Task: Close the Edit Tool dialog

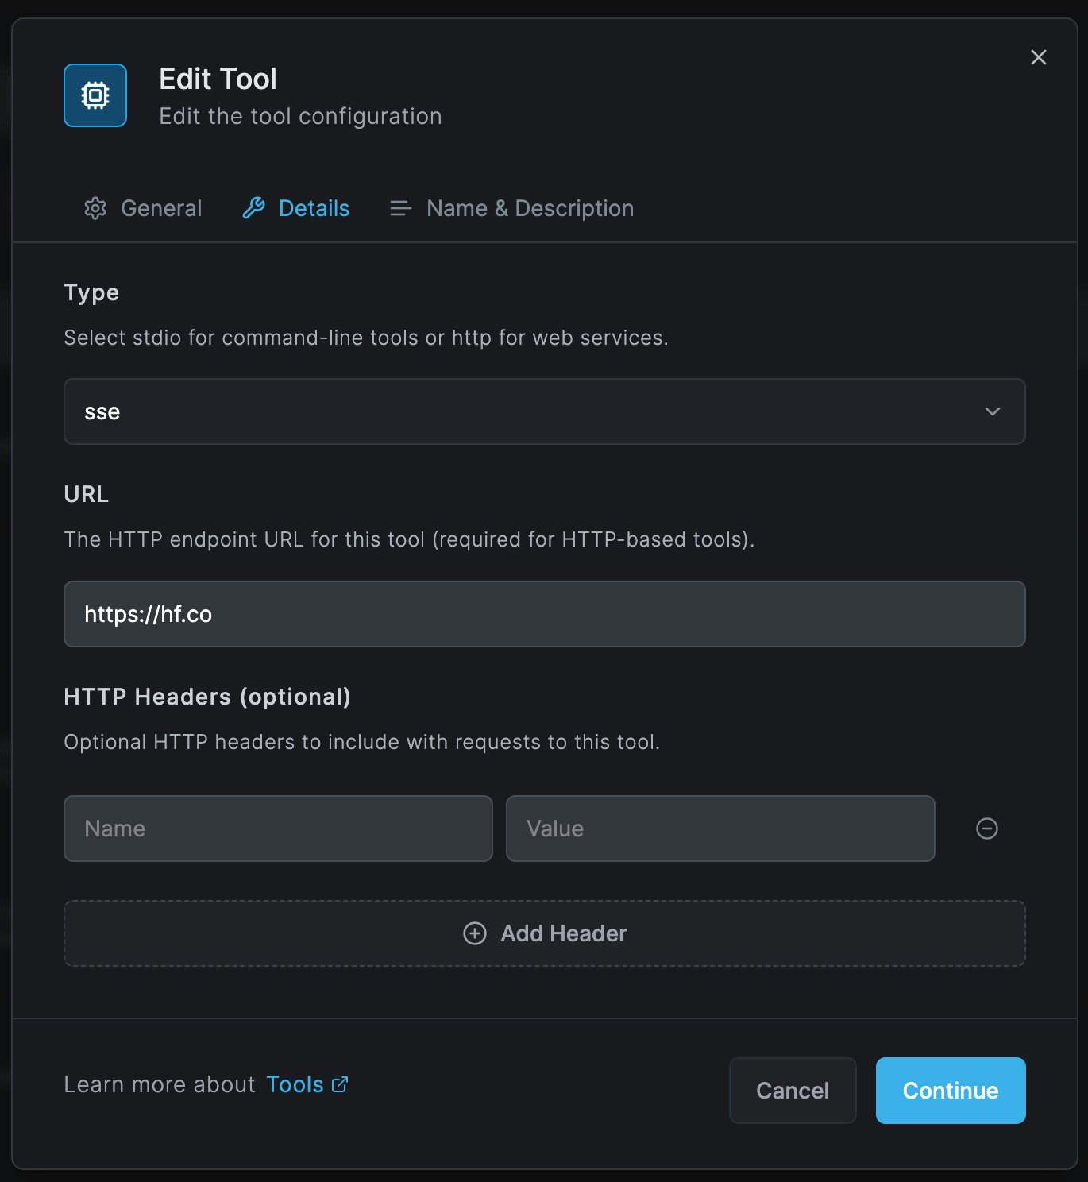Action: click(1038, 56)
